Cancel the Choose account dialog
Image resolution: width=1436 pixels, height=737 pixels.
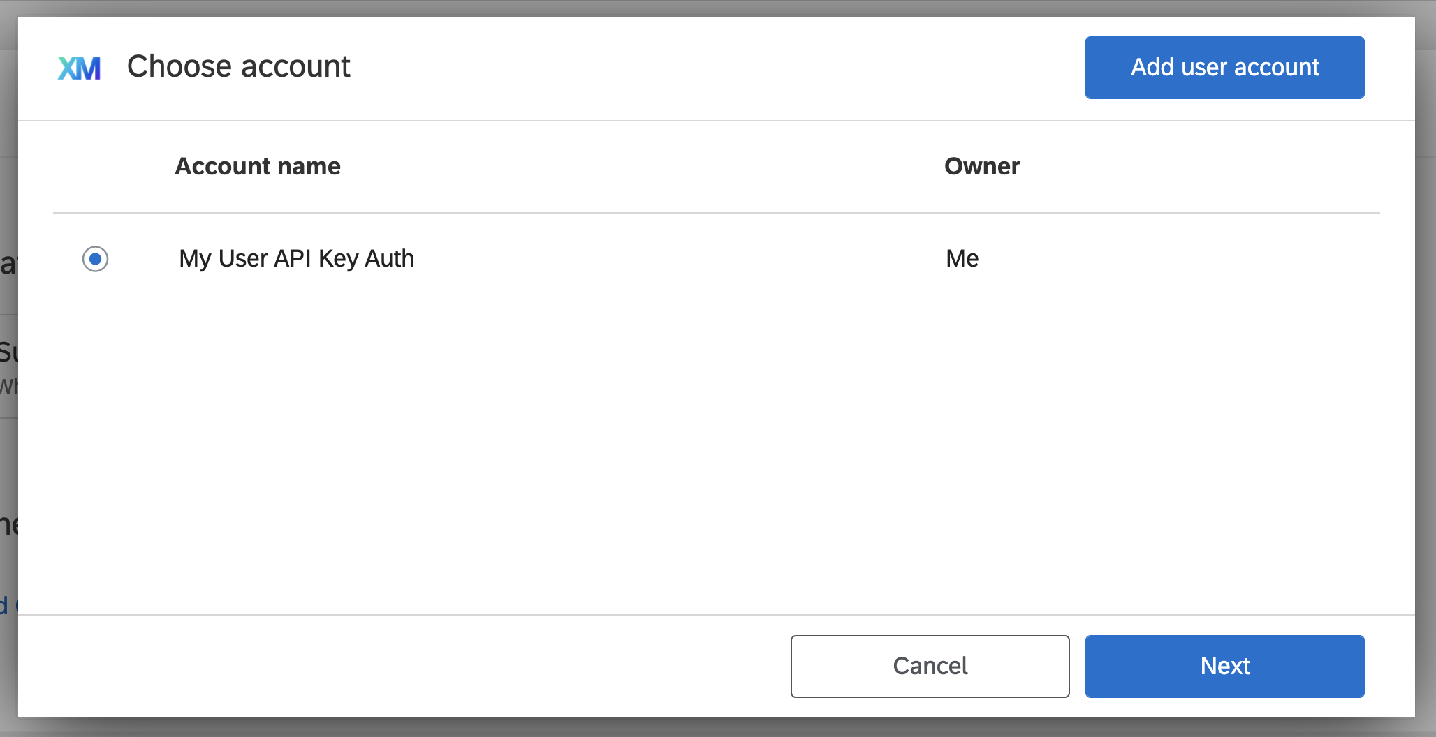(x=930, y=666)
